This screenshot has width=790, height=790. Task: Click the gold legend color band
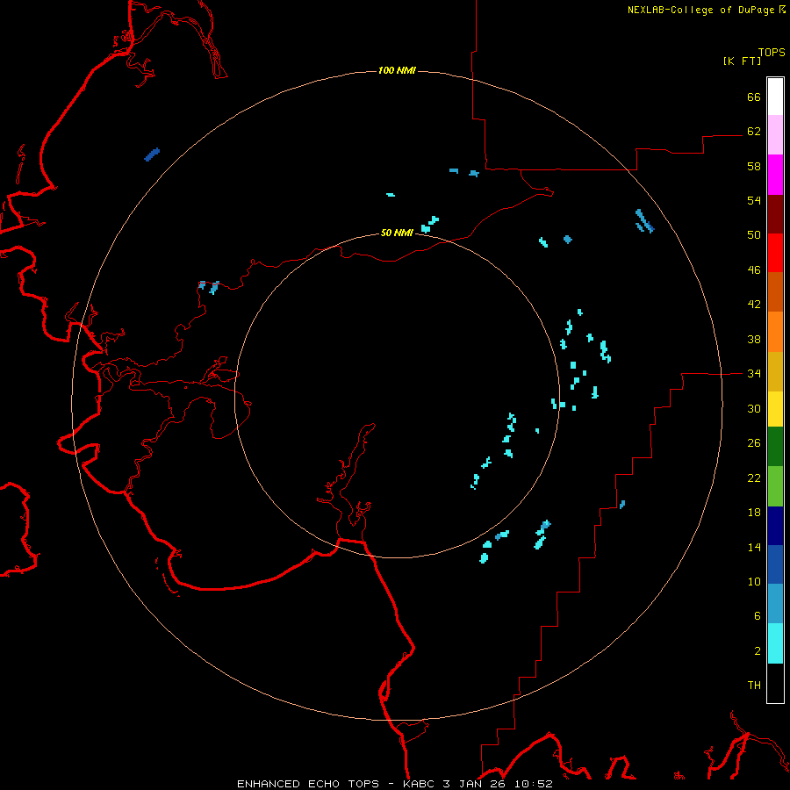pyautogui.click(x=775, y=371)
